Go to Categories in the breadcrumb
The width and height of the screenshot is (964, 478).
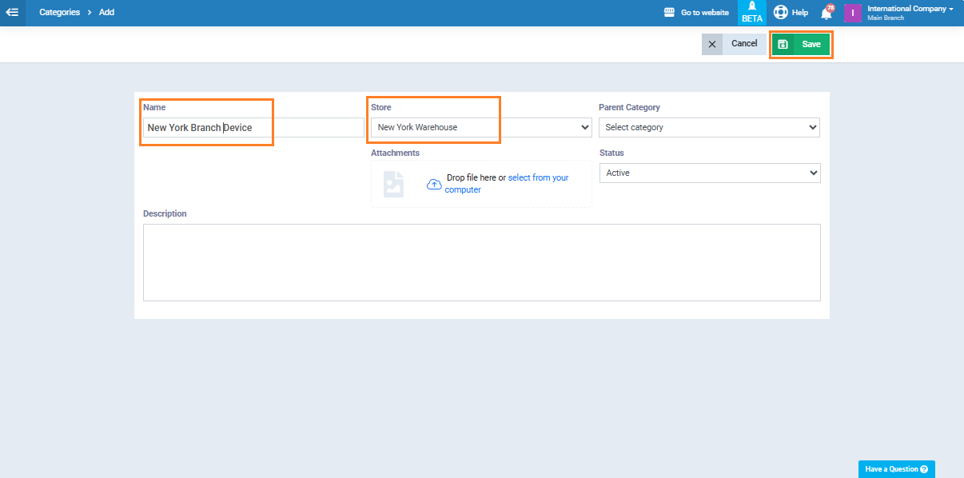click(59, 13)
